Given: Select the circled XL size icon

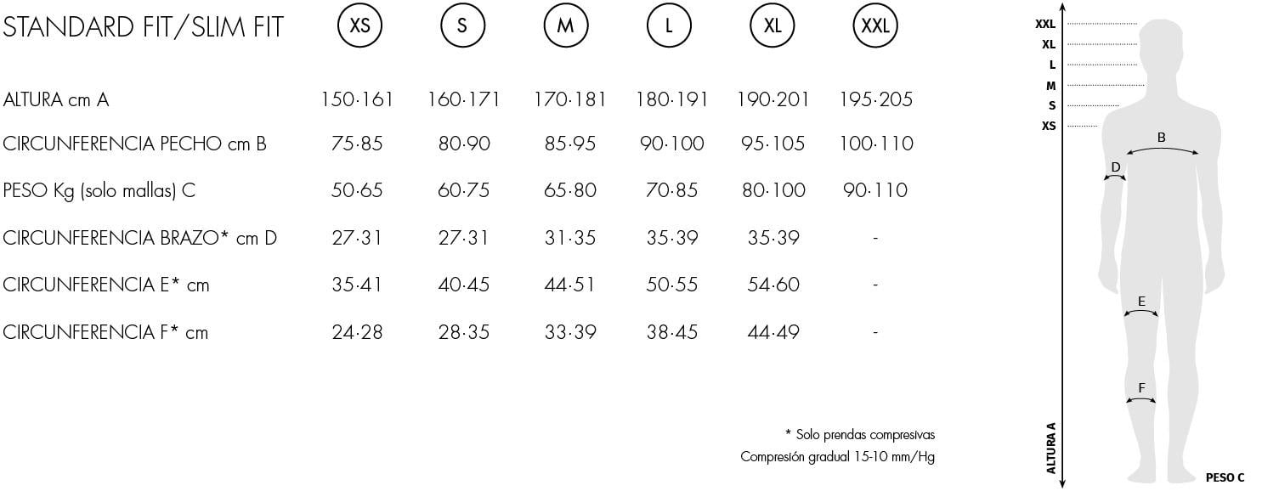Looking at the screenshot, I should (772, 26).
